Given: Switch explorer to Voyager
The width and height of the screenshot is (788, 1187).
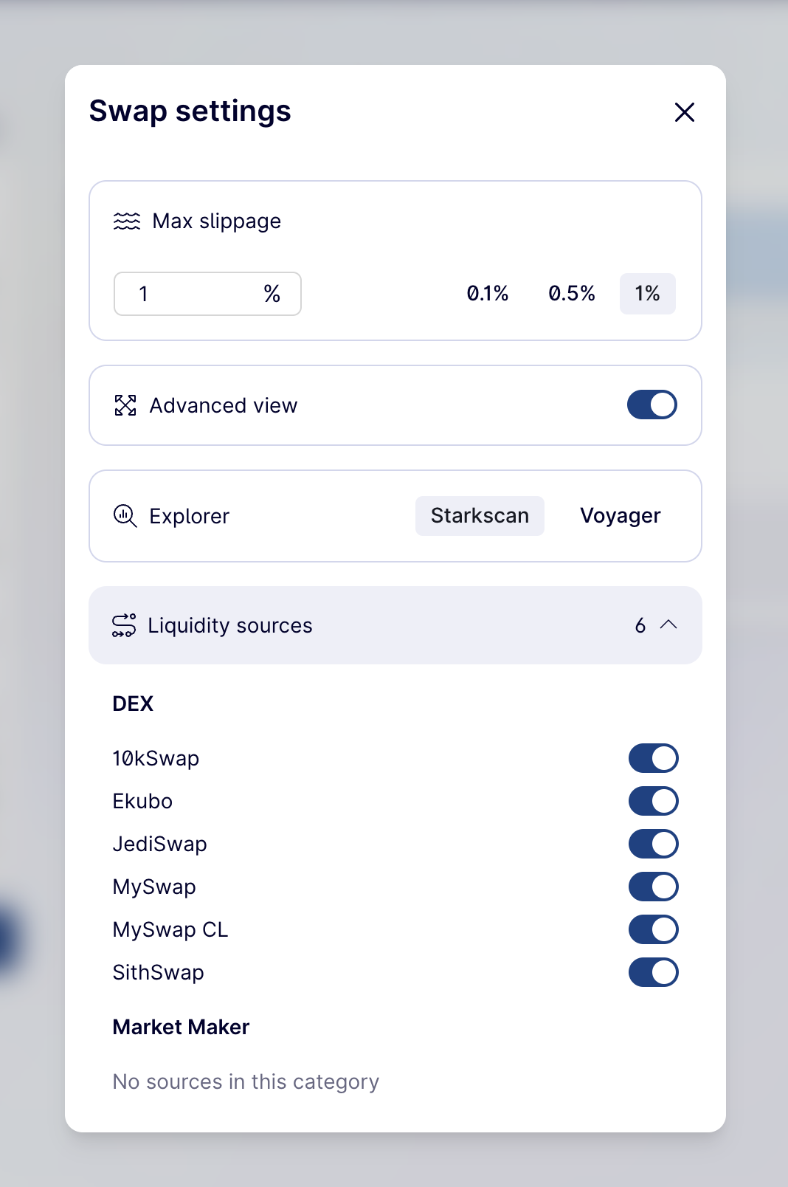Looking at the screenshot, I should tap(620, 516).
